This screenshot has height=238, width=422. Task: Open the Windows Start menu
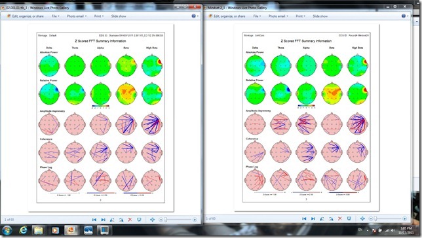click(x=7, y=230)
